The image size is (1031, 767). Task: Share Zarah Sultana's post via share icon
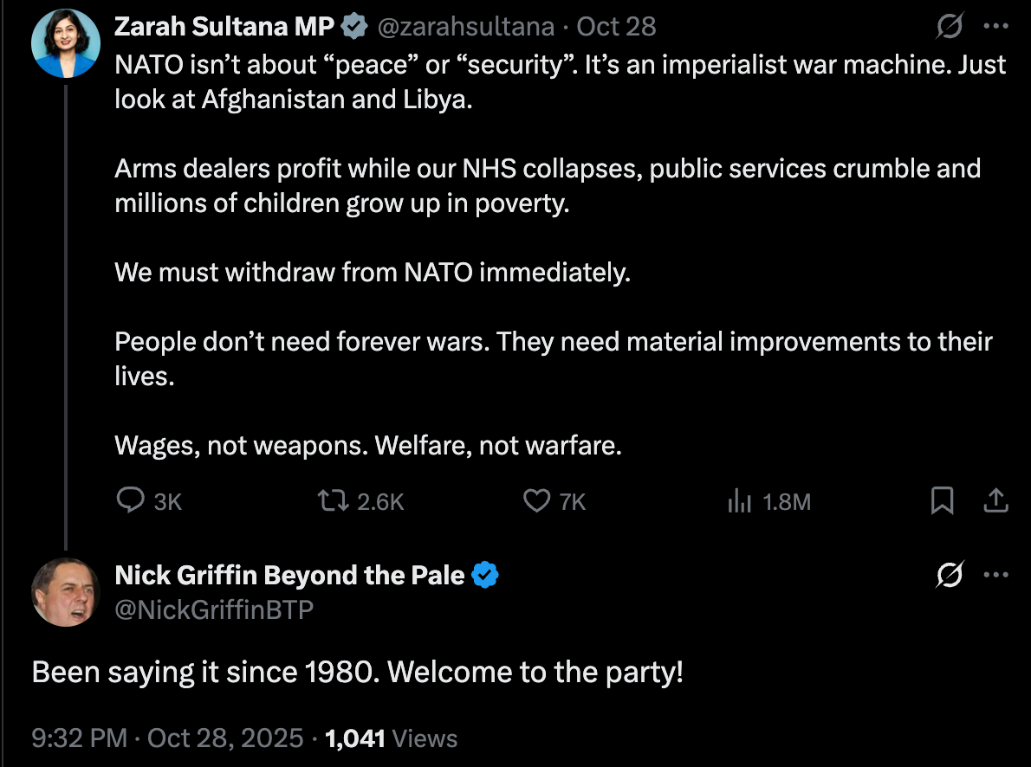(996, 500)
